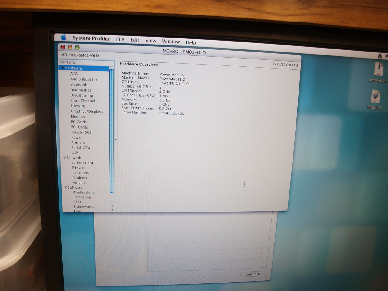
Task: Select USB in the hardware list
Action: point(75,153)
